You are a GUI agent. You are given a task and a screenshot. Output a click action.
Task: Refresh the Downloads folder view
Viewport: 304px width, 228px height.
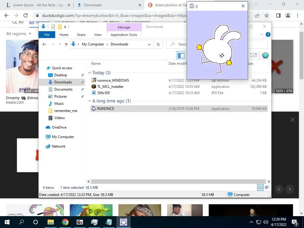[x=158, y=45]
